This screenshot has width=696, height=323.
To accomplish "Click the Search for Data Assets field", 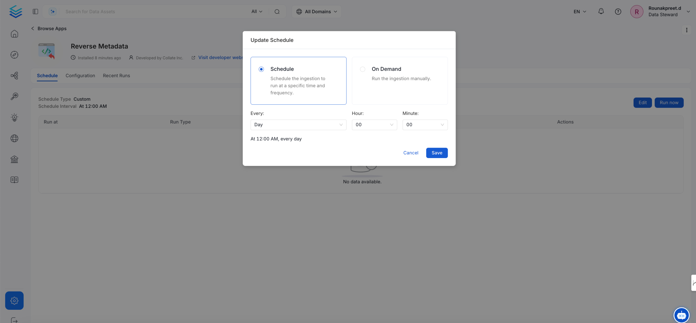I will 154,12.
